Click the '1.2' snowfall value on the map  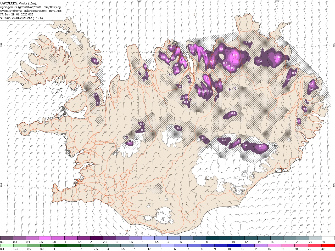(208, 78)
